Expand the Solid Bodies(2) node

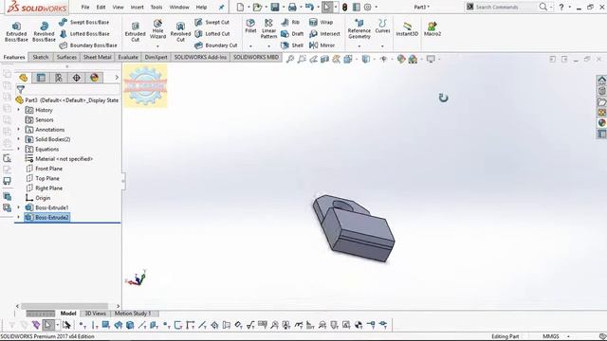click(x=19, y=139)
